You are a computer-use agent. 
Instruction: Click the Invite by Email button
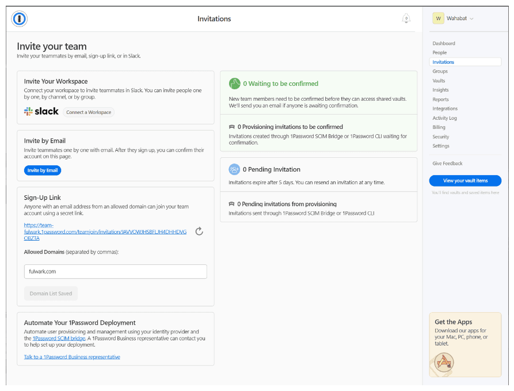42,170
